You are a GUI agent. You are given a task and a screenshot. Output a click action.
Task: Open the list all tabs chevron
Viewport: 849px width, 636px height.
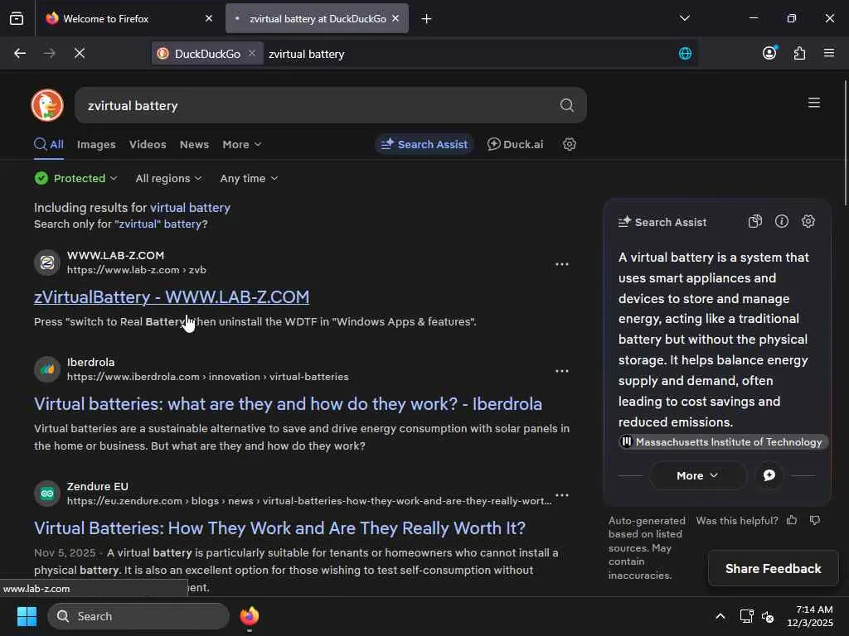684,18
